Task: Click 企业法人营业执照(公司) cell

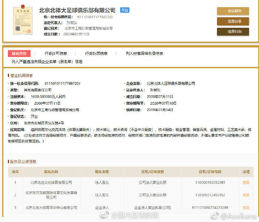Action: point(152,208)
